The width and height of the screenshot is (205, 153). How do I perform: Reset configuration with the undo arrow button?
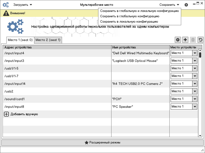201,40
